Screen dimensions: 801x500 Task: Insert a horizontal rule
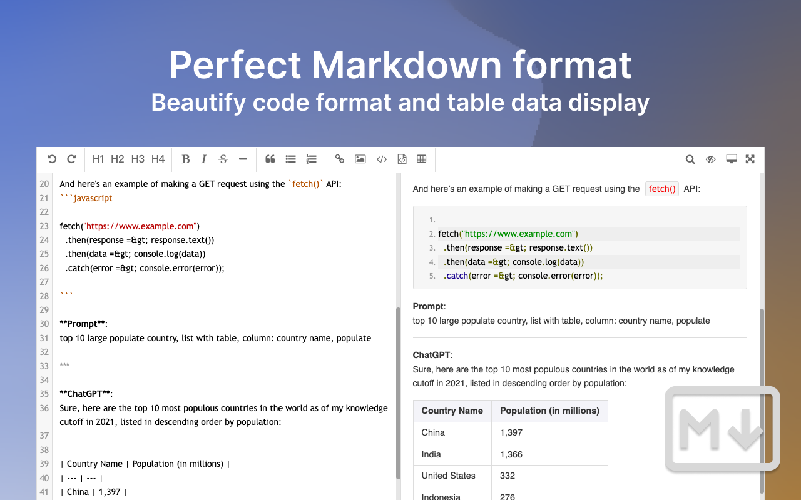click(x=243, y=159)
